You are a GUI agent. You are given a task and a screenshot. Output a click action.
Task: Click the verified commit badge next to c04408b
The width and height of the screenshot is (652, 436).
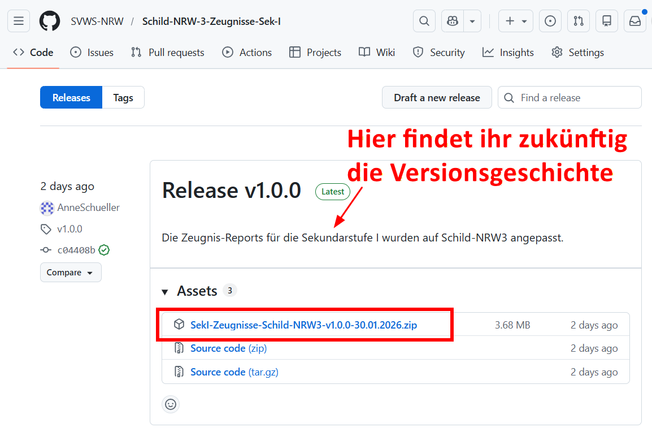pos(103,249)
